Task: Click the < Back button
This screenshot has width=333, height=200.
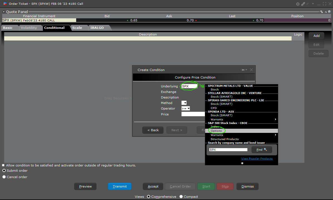Action: [153, 130]
